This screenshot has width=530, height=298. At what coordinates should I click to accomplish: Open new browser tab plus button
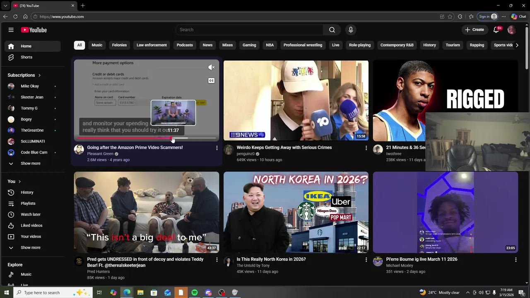(x=83, y=6)
